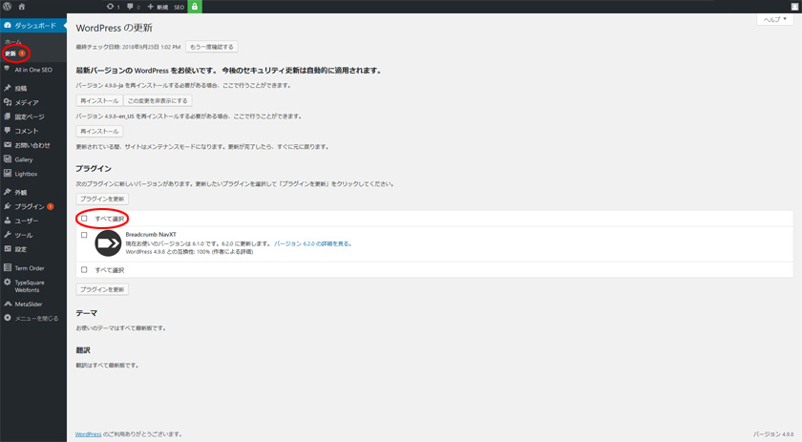Open Settings icon in sidebar
Viewport: 802px width, 442px height.
(8, 249)
